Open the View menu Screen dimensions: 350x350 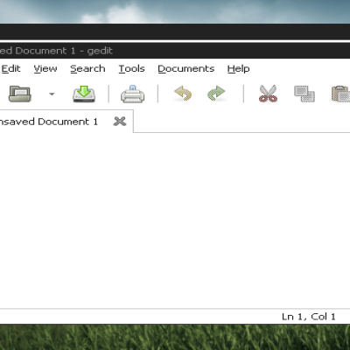[45, 69]
